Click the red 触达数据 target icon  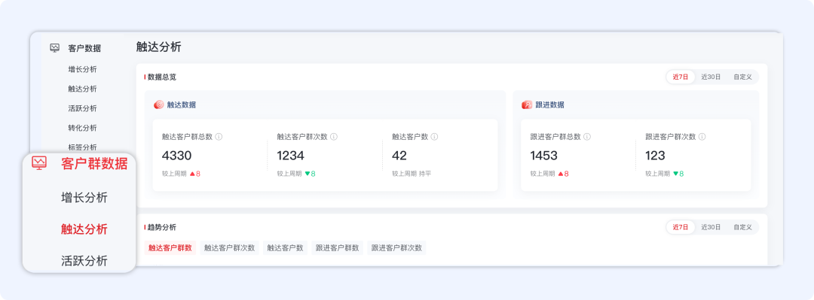point(159,105)
